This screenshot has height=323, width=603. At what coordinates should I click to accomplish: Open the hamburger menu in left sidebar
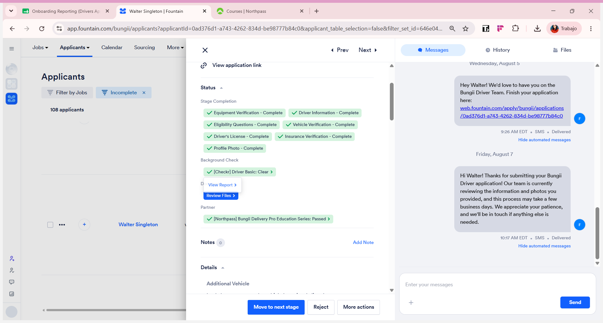click(x=12, y=49)
